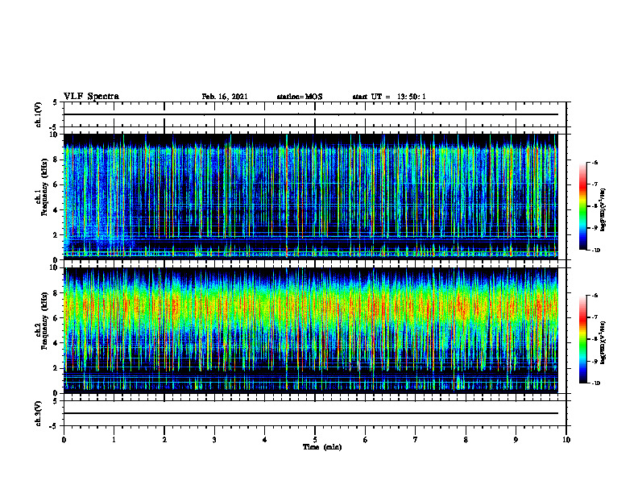Click time axis tick label "8"
Viewport: 638px width, 493px height.
coord(466,440)
